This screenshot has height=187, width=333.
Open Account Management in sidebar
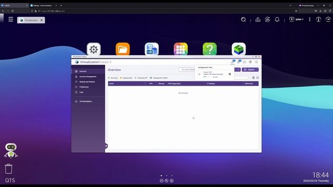(88, 76)
